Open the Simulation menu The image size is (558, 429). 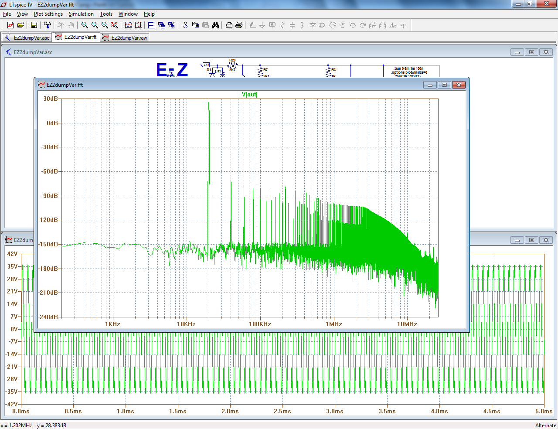click(x=81, y=14)
